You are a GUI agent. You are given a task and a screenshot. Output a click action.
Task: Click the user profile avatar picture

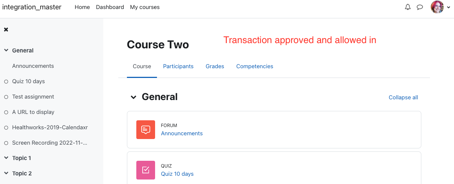tap(437, 7)
